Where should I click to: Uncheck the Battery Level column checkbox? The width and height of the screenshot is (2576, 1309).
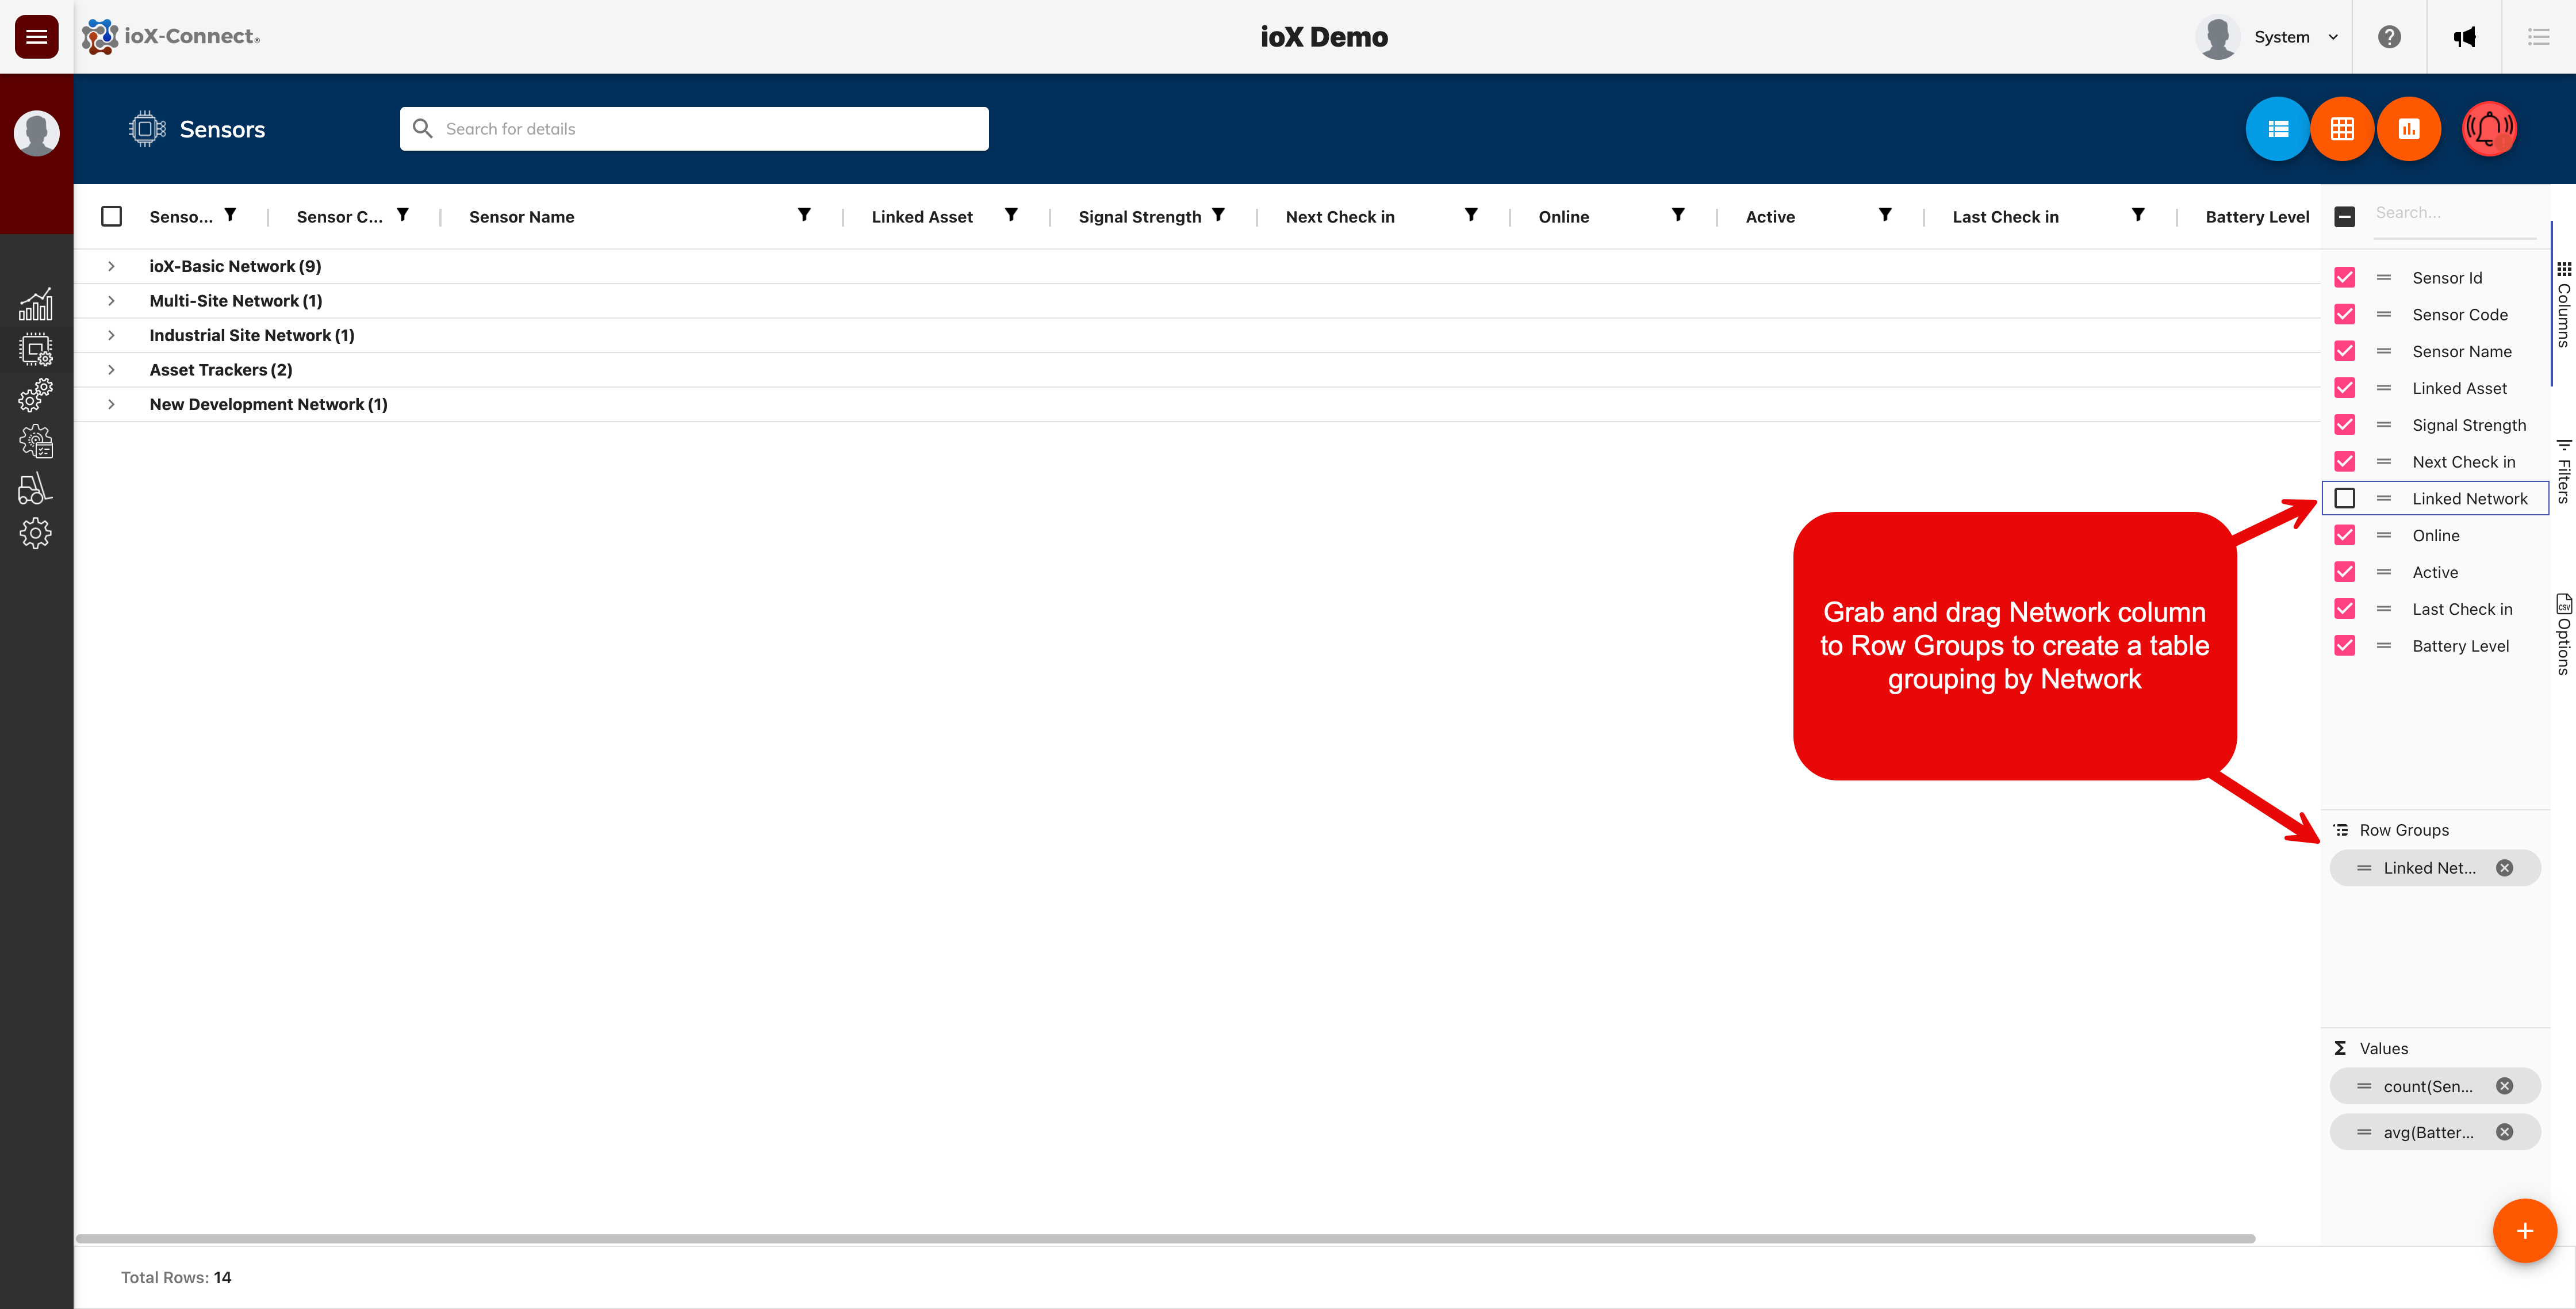pos(2345,646)
